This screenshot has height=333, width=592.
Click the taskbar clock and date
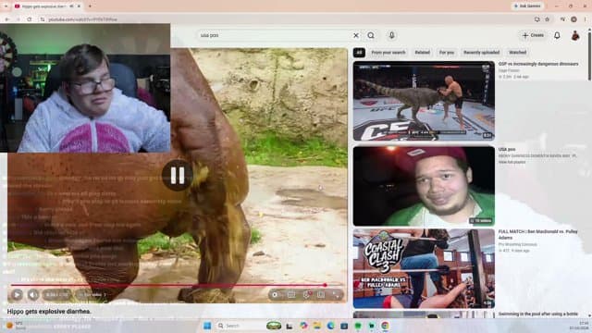578,326
